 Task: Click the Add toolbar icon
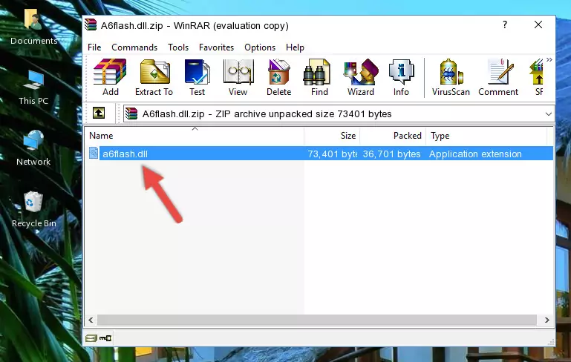[110, 77]
